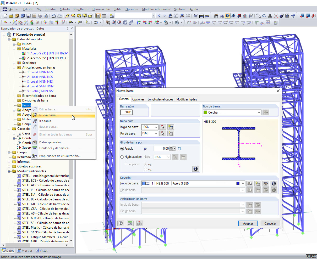Click the Undo arrow in toolbar
Viewport: 317px width, 259px height.
point(53,16)
